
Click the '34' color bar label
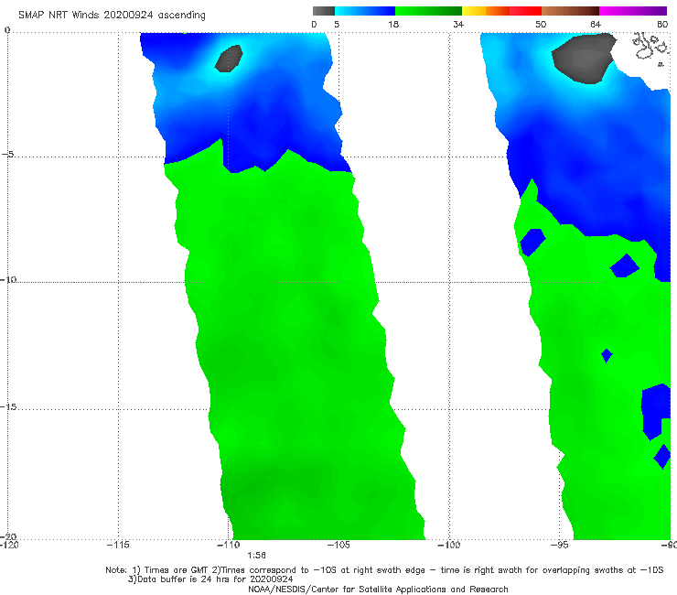(x=458, y=25)
